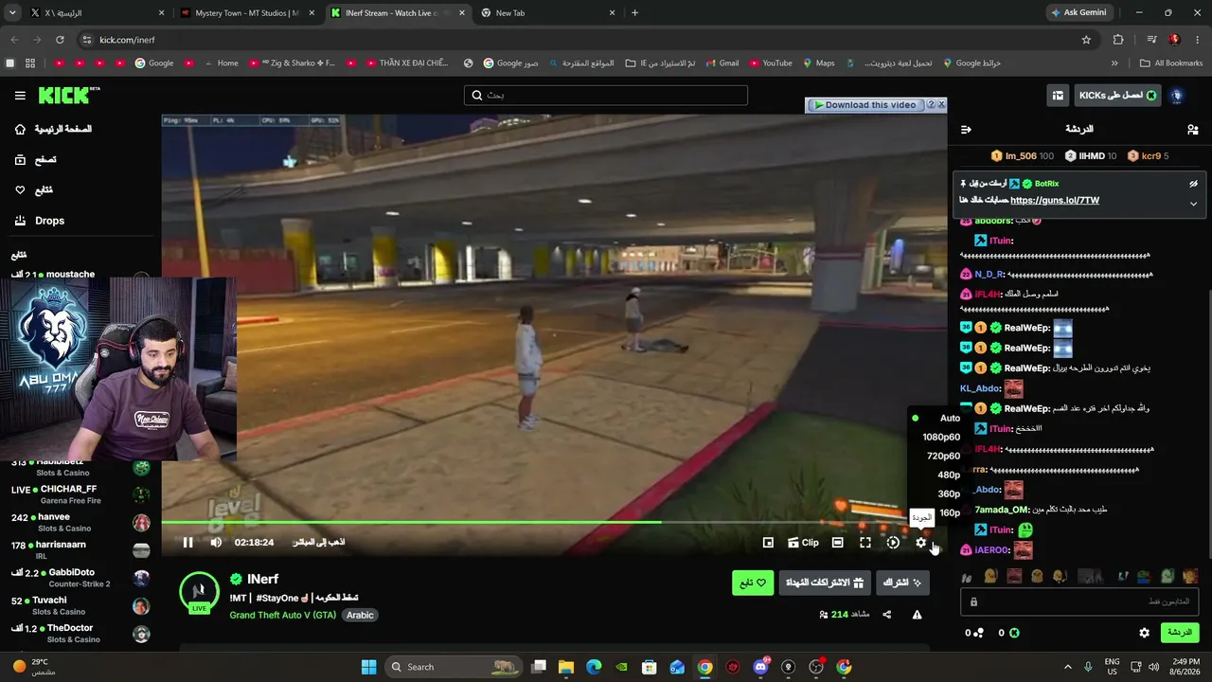Open the Kick hamburger sidebar menu

tap(20, 96)
